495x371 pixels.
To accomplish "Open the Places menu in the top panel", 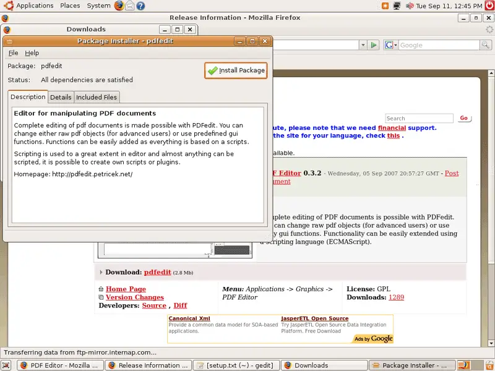I will [70, 6].
